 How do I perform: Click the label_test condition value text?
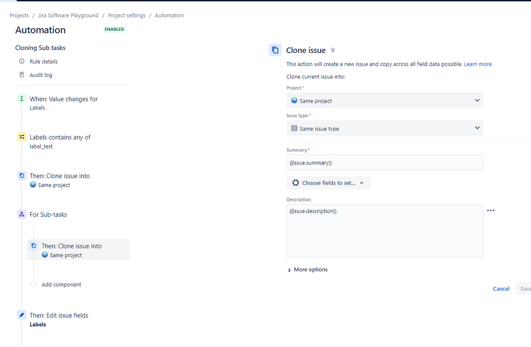point(41,146)
